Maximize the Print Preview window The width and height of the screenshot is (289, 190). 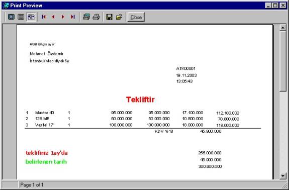[x=275, y=6]
